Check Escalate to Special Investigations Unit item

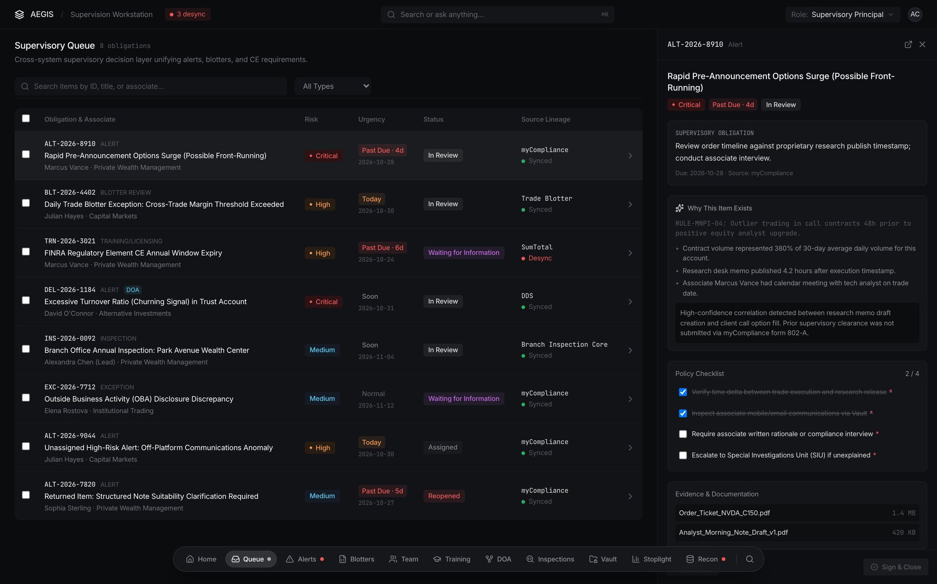point(683,456)
